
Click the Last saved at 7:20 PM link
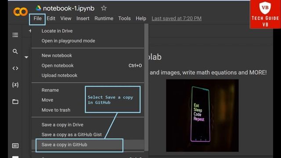point(177,18)
